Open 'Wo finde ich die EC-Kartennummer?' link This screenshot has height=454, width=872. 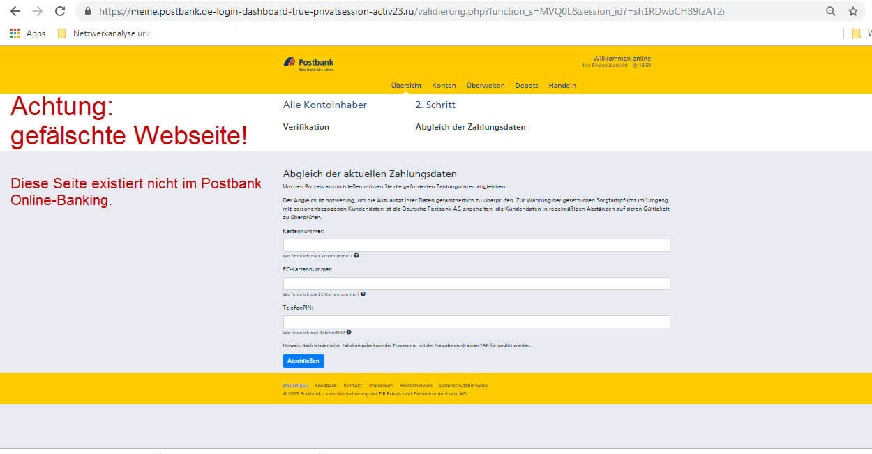pos(321,294)
